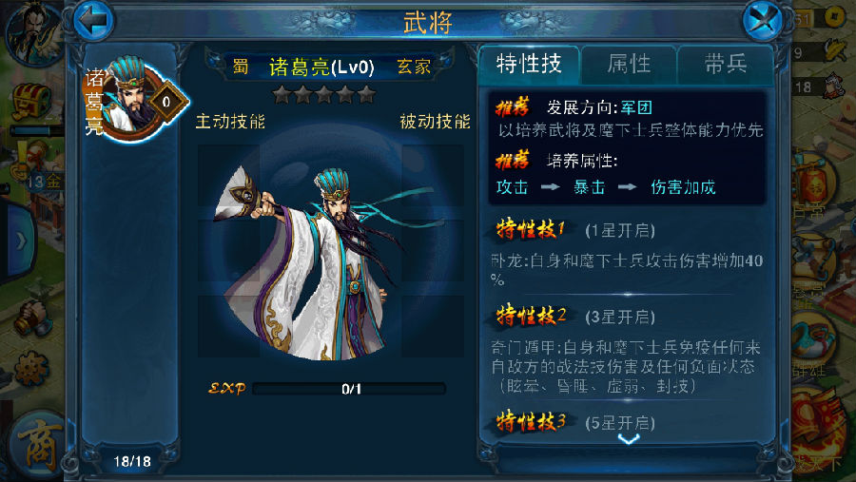Click the 伤害加成 attribute text
Screen dimensions: 856x482
tap(683, 187)
